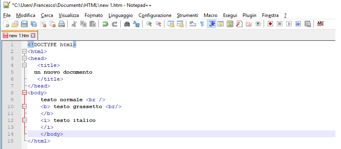The height and width of the screenshot is (149, 341).
Task: Click the ABC spell check icon
Action: point(320,24)
